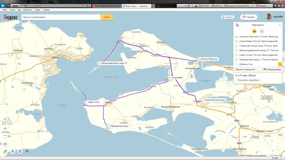Click the Яндекс logo in the address bar
The image size is (285, 160).
15,6
